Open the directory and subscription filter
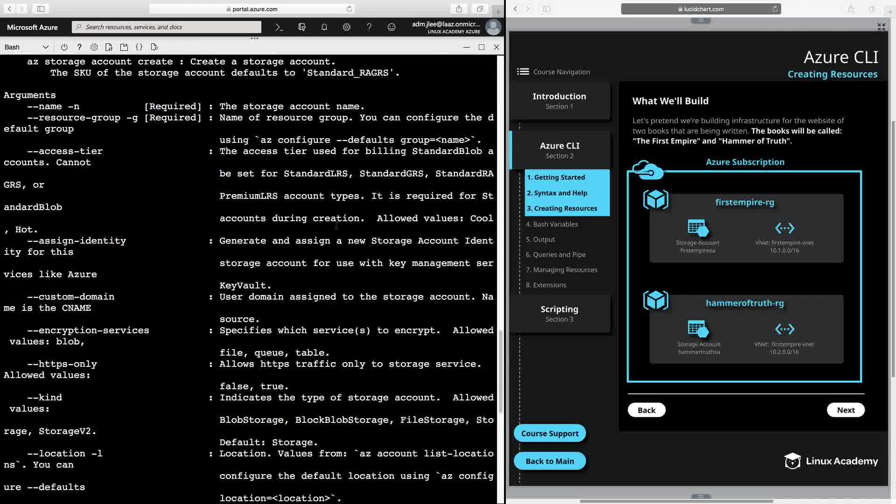 coord(302,27)
